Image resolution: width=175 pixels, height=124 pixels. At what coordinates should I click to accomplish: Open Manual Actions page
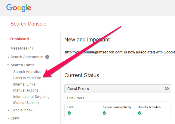26,90
